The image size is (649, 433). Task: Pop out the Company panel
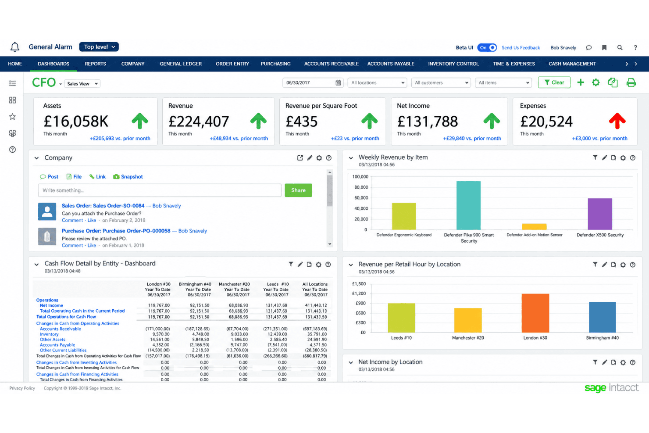(x=300, y=158)
